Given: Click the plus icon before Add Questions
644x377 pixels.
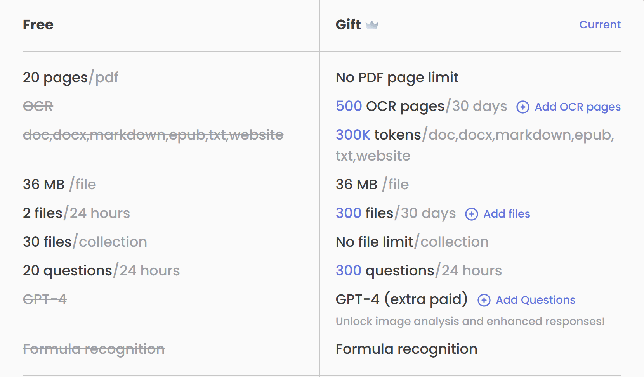Looking at the screenshot, I should [484, 300].
